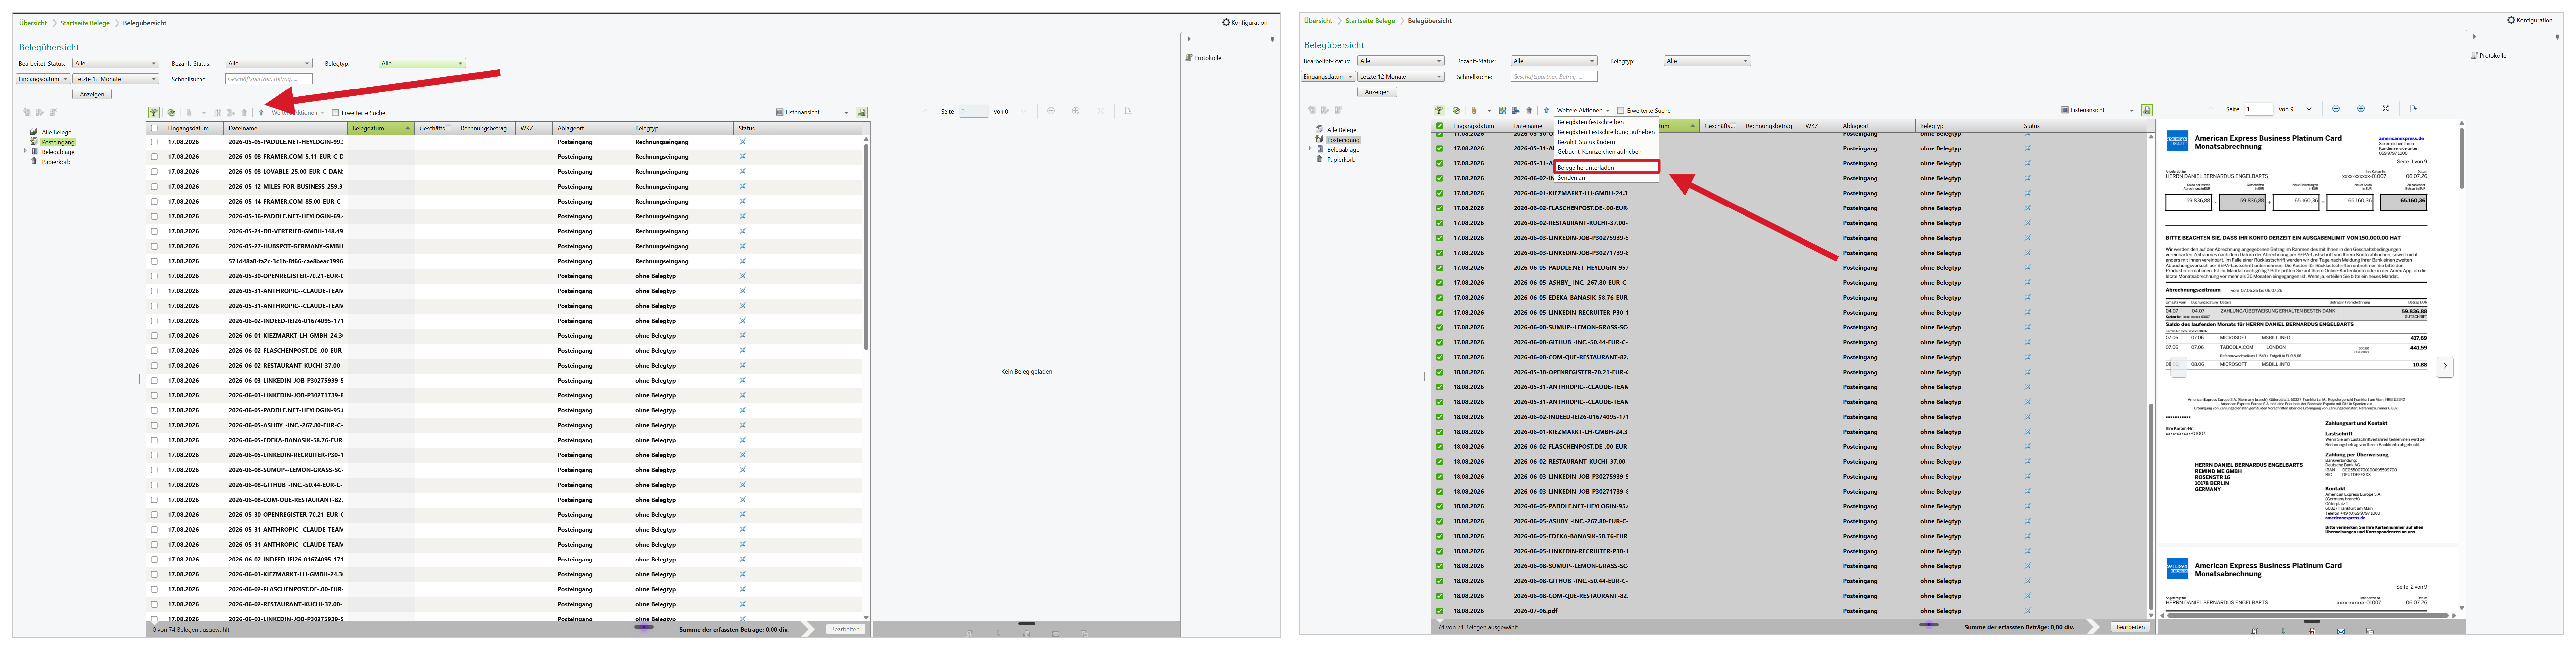This screenshot has height=650, width=2576.
Task: Click the rotate page icon beside fullscreen icon
Action: 2413,109
